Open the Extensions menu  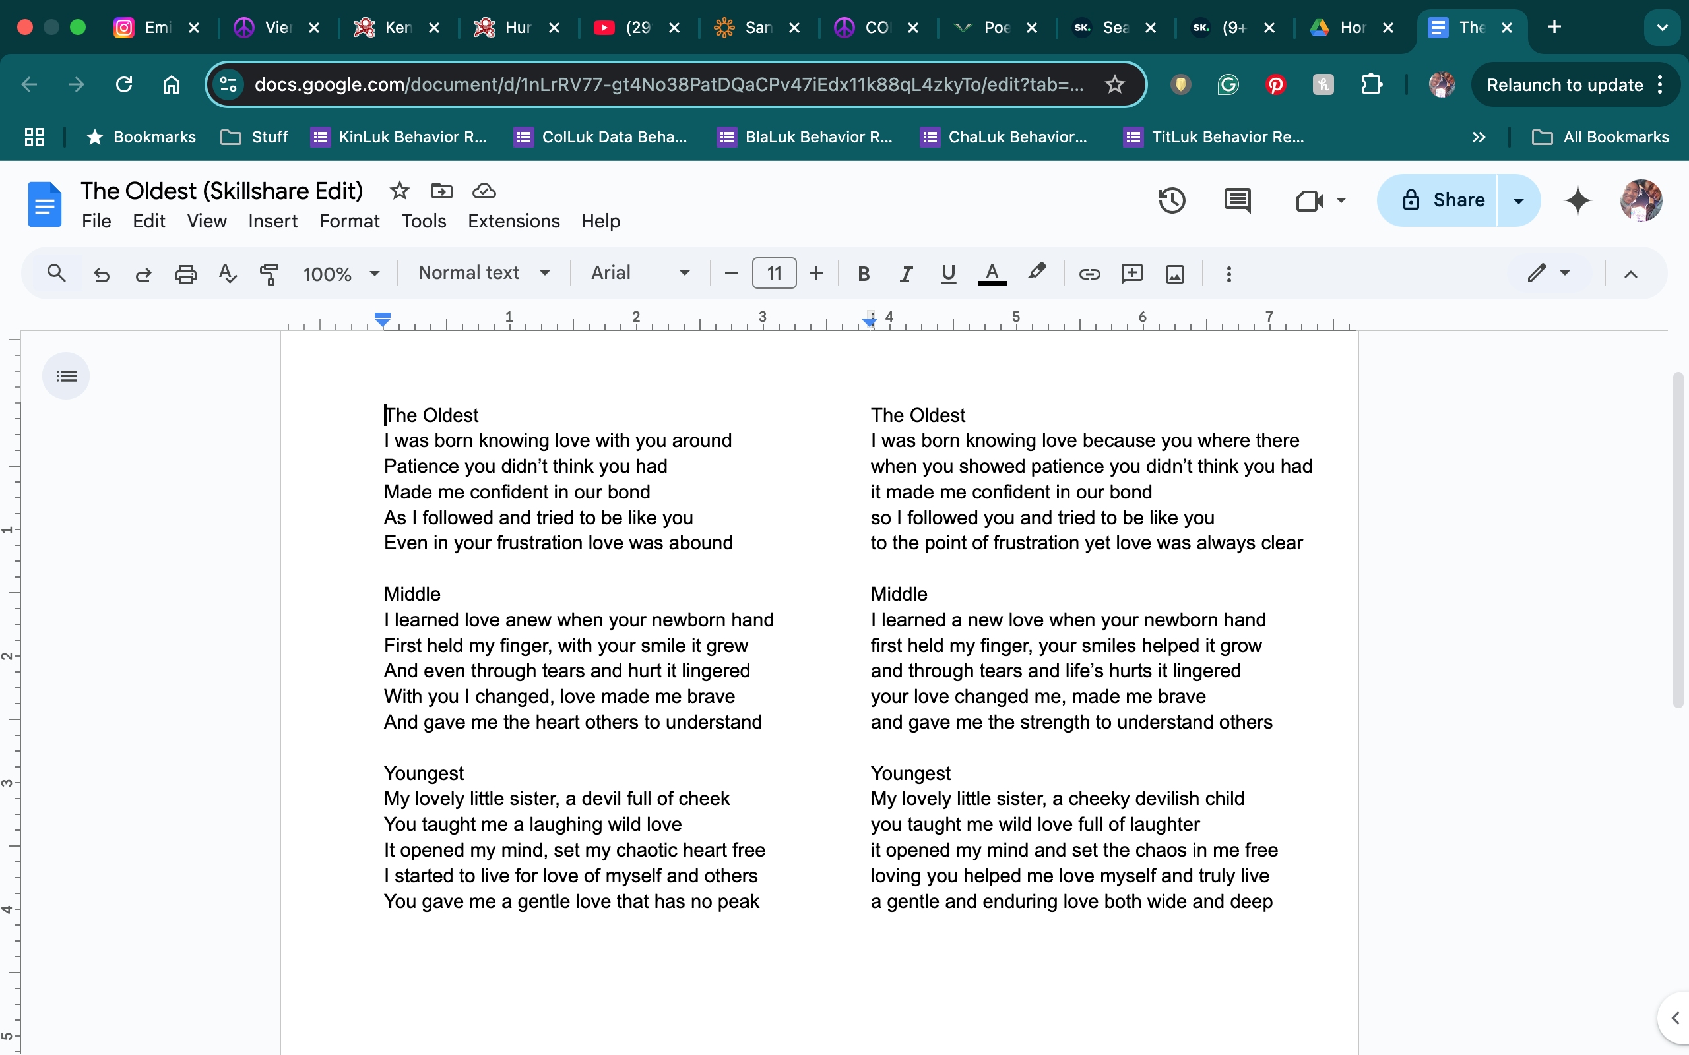tap(514, 221)
